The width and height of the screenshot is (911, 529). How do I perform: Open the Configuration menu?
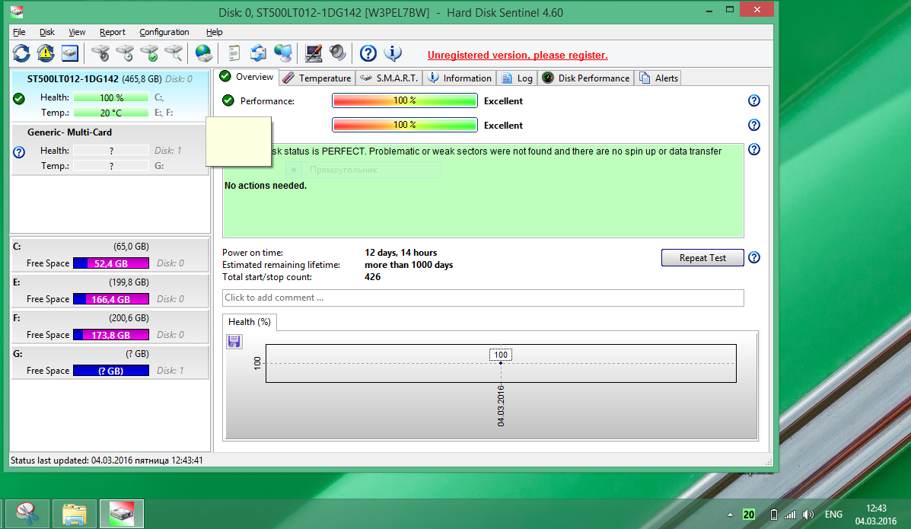tap(164, 32)
